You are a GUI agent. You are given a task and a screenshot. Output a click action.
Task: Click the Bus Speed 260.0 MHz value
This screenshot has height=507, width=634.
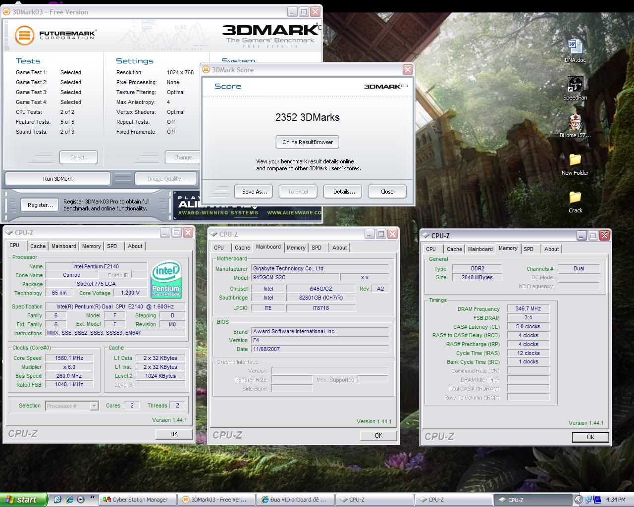tap(69, 376)
